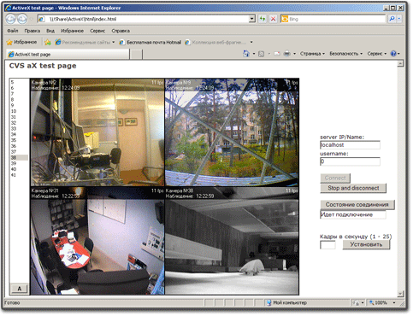Focus the server IP/Name input field
The image size is (419, 316).
350,145
